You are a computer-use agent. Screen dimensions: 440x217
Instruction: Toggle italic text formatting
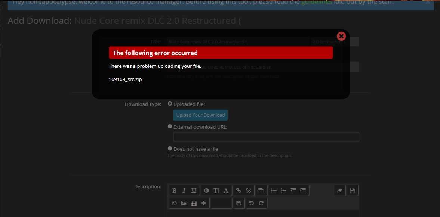point(184,191)
